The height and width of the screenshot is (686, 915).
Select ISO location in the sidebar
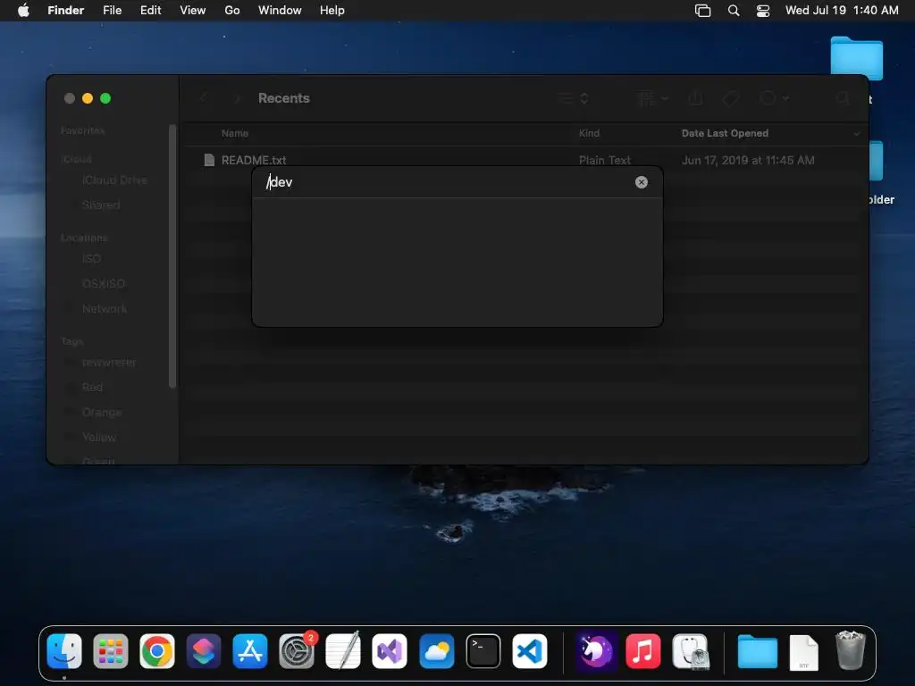91,258
